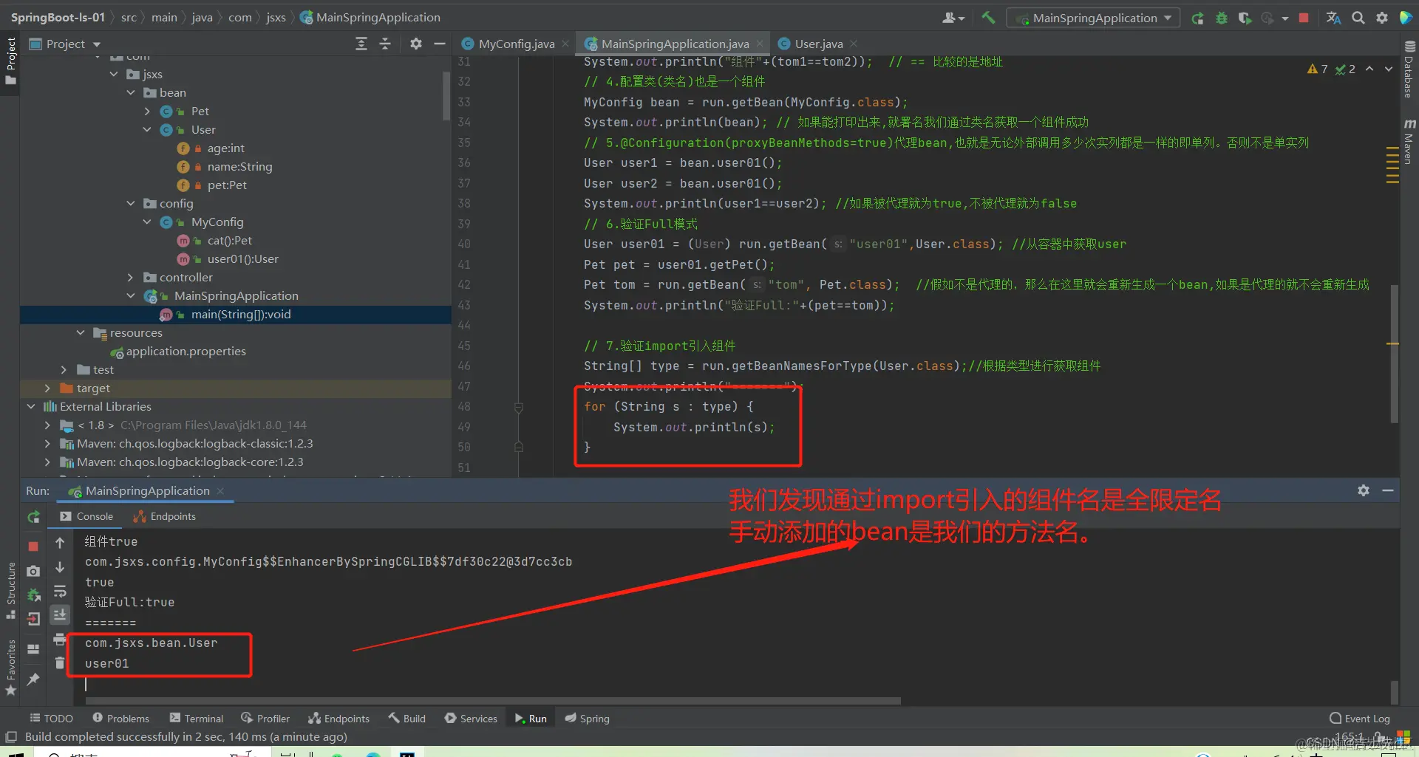Click the editor vertical scrollbar thumb
This screenshot has height=757, width=1419.
pyautogui.click(x=1394, y=353)
